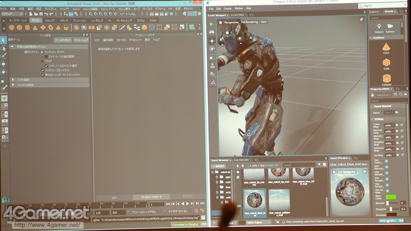
Task: Click the polygon sphere icon in Maya shelf
Action: click(12, 28)
